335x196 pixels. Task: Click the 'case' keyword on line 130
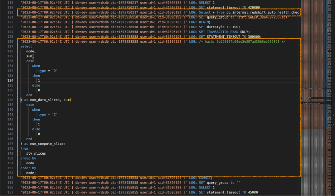pos(30,61)
